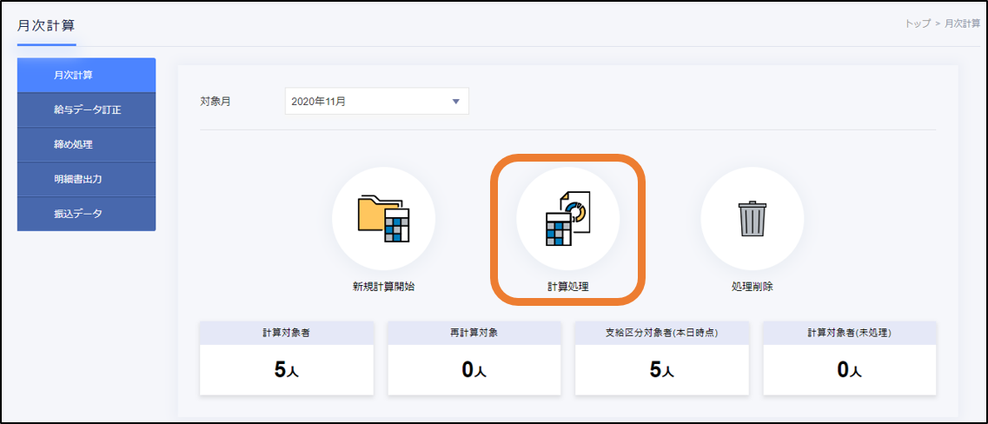The height and width of the screenshot is (424, 988).
Task: Click the 計算対象者 card header
Action: coord(287,333)
